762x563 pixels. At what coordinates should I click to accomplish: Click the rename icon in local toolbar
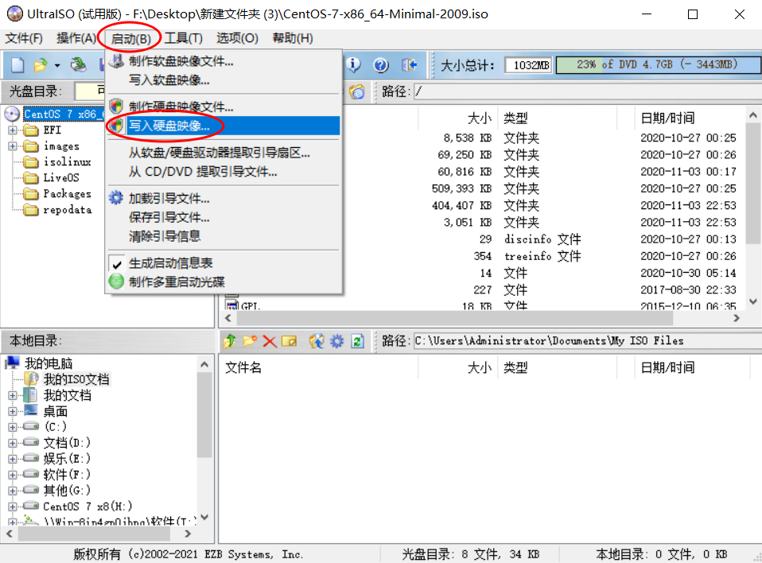pyautogui.click(x=289, y=341)
